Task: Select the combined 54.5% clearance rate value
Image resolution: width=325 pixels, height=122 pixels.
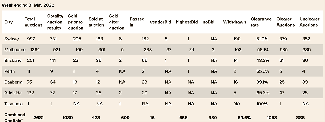Action: [244, 118]
